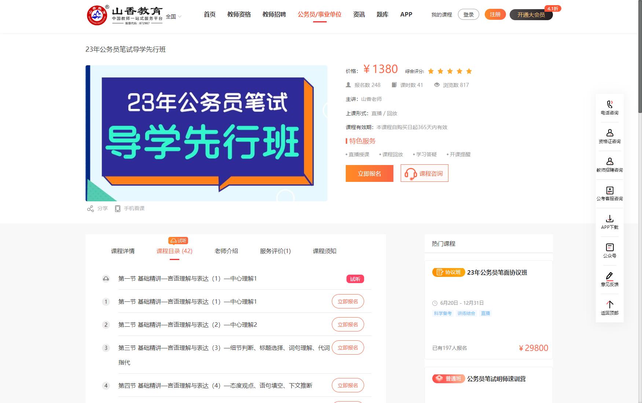The height and width of the screenshot is (403, 642).
Task: Click the orange 立即报名 enroll button
Action: (369, 173)
